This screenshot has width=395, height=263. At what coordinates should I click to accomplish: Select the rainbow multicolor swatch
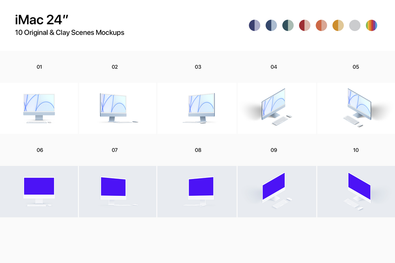[371, 26]
